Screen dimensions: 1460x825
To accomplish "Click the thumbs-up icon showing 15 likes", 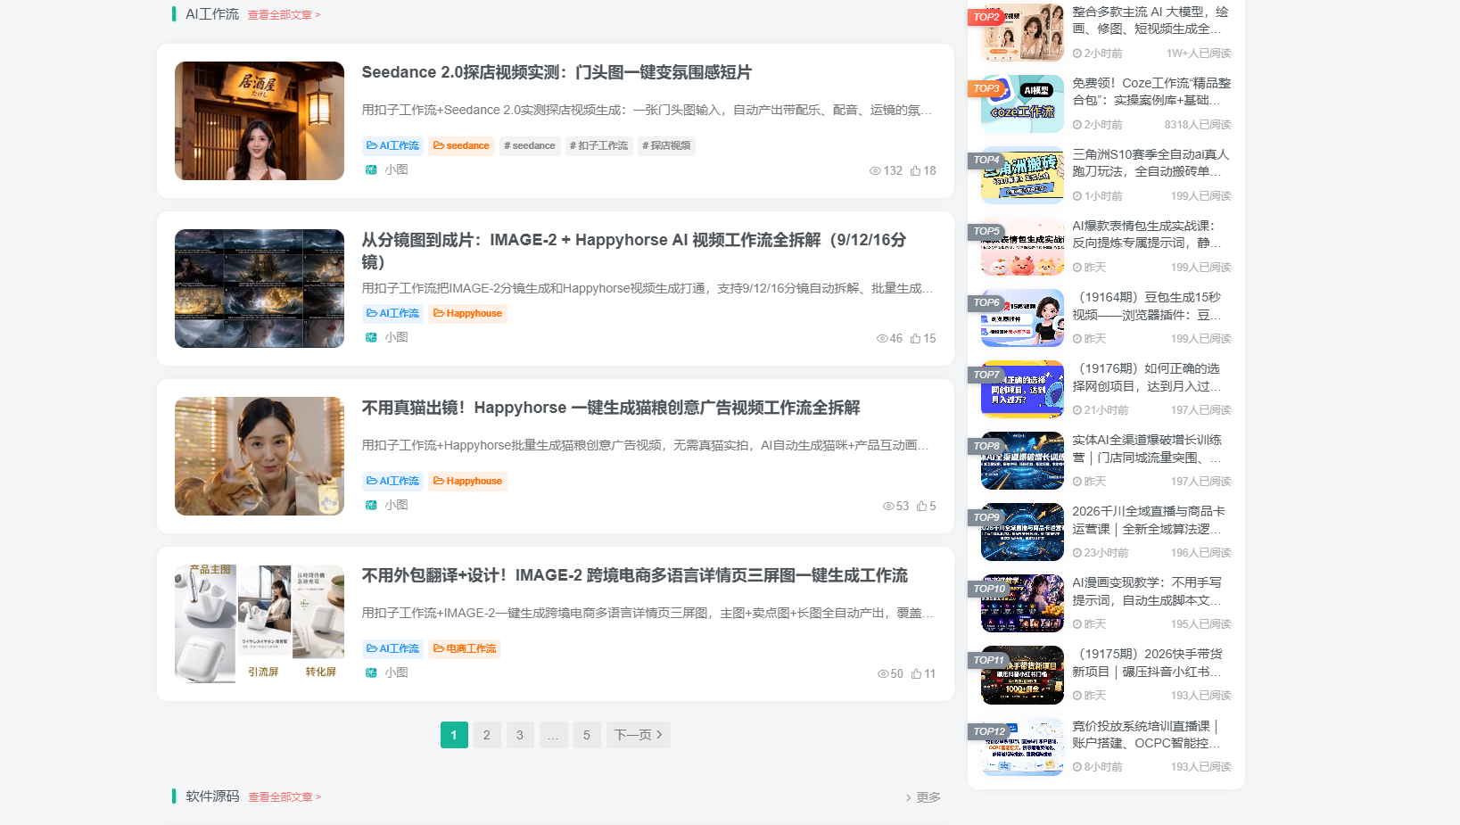I will [x=915, y=338].
